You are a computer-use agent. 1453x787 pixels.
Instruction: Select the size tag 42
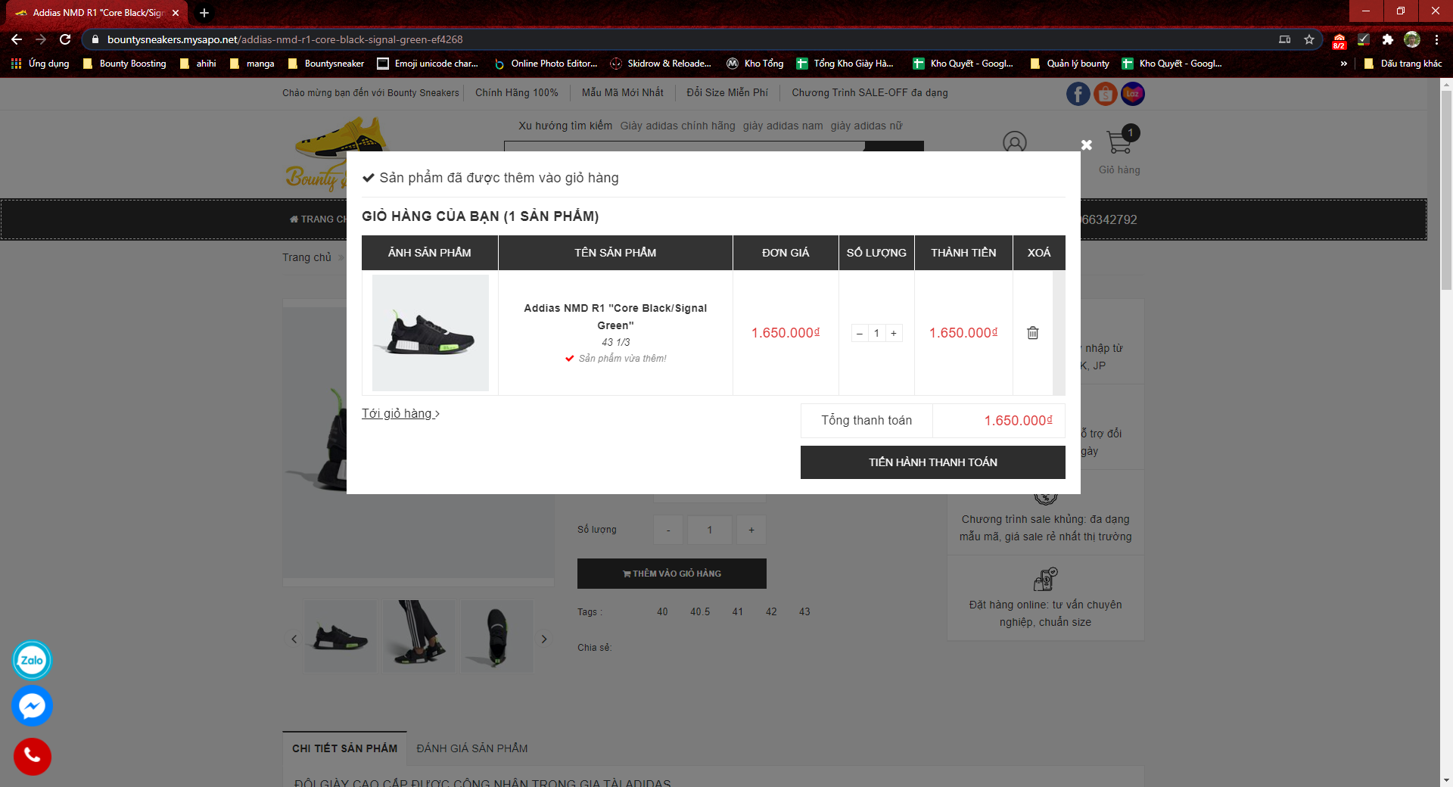(x=771, y=611)
